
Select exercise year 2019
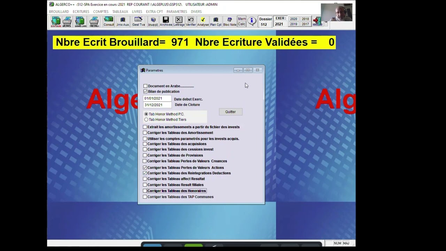[294, 24]
